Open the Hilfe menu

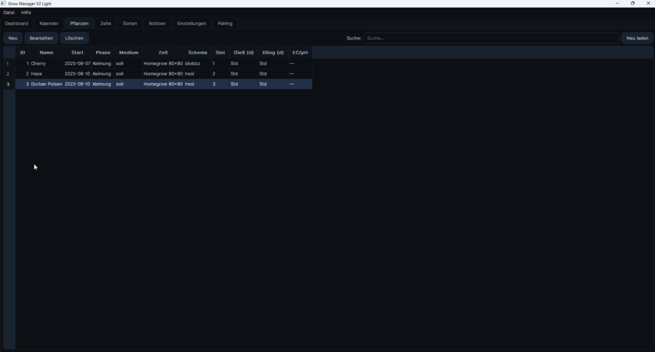pyautogui.click(x=26, y=12)
